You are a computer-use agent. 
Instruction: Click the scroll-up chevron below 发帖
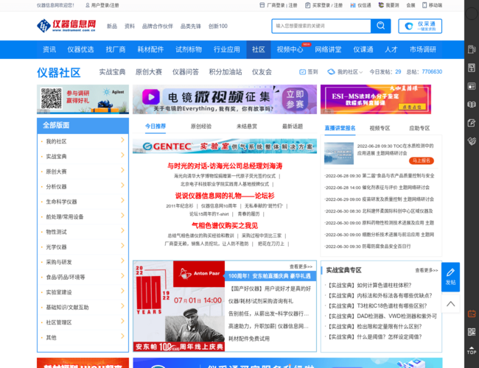pos(450,303)
